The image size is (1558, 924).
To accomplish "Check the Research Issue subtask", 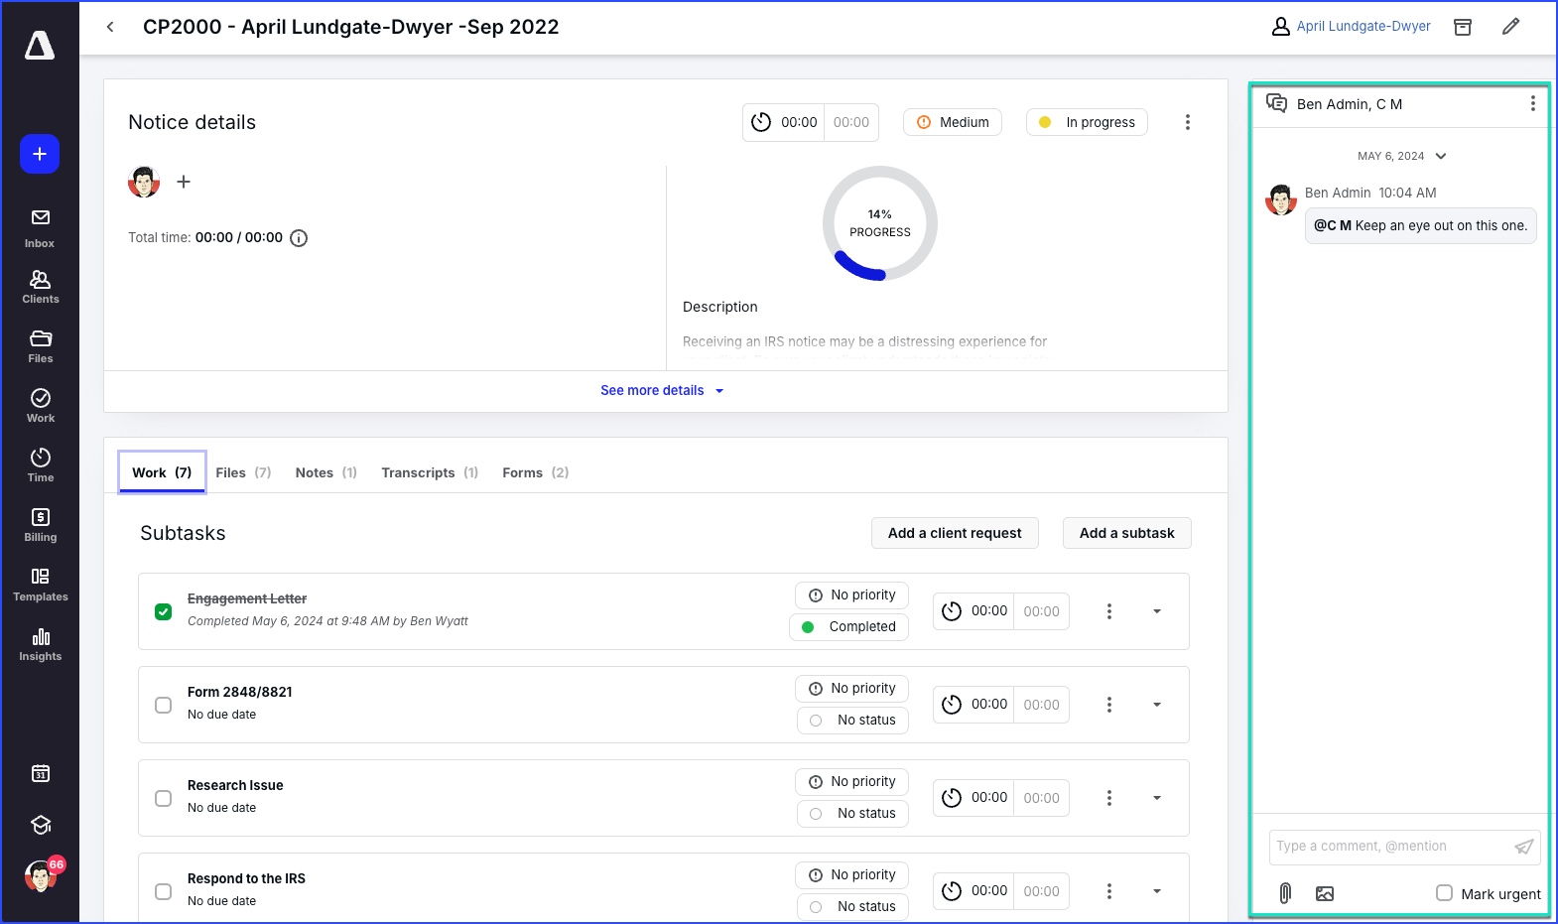I will 164,798.
